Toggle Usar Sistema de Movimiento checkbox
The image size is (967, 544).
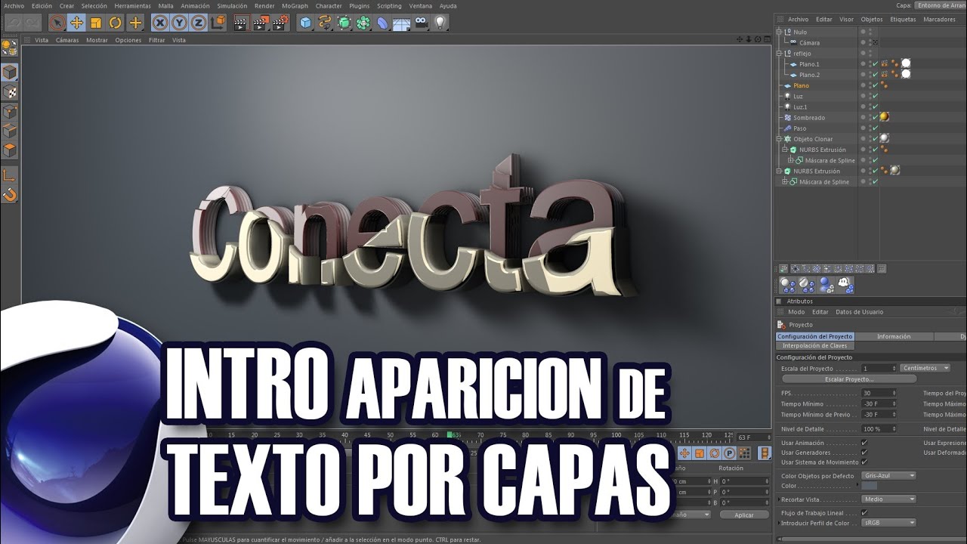(864, 462)
